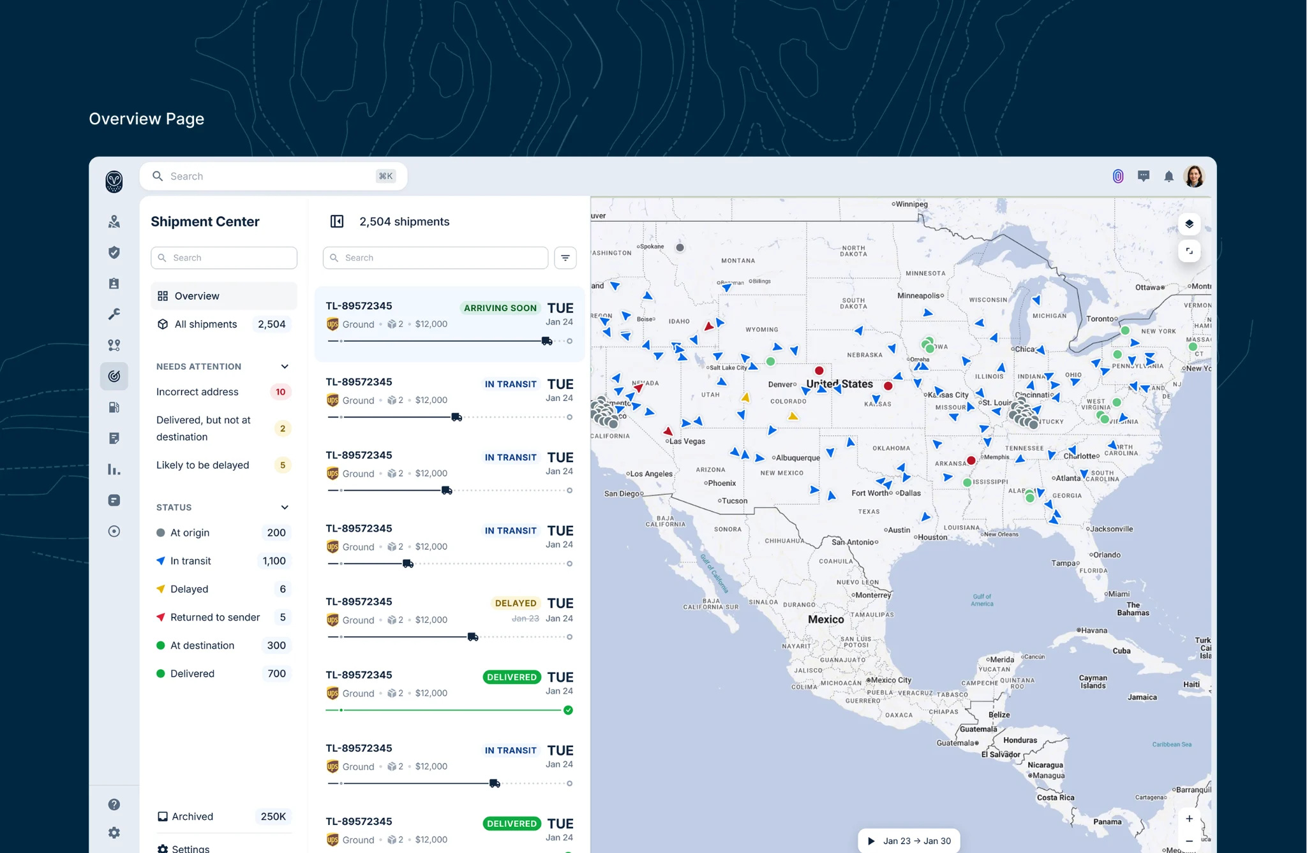
Task: Open the user profile avatar
Action: tap(1194, 176)
